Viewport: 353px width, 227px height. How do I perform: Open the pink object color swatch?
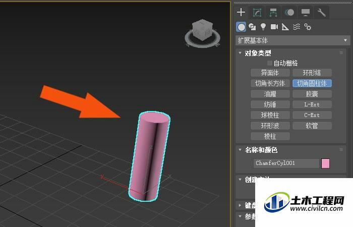coord(325,163)
